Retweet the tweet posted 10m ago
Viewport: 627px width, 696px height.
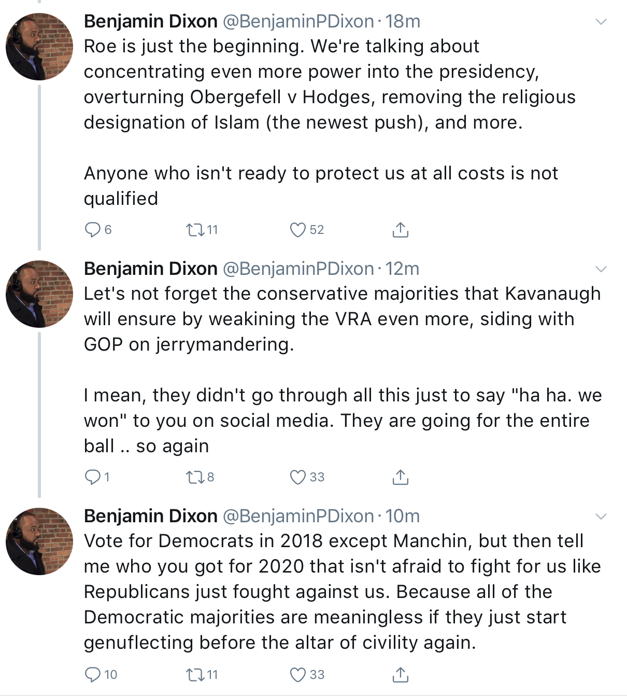click(x=196, y=674)
